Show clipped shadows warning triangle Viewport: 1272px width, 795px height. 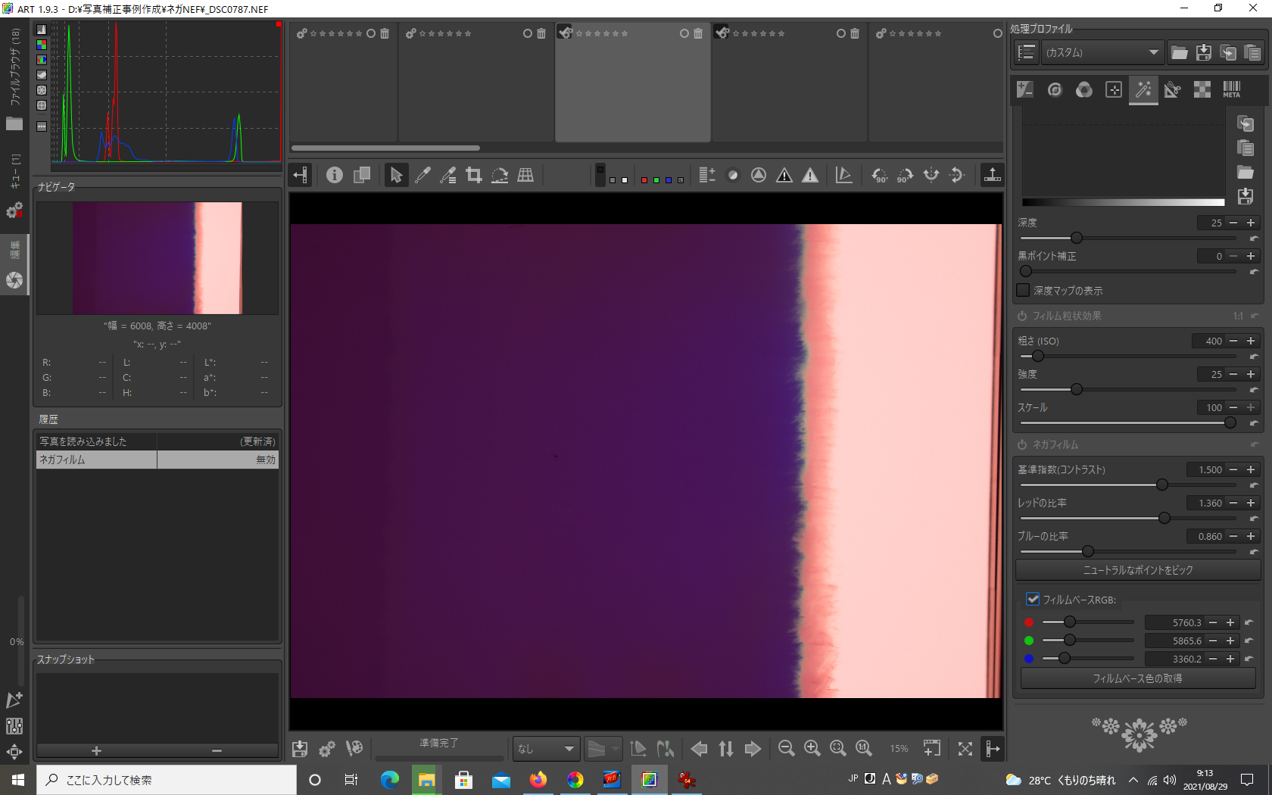[784, 175]
